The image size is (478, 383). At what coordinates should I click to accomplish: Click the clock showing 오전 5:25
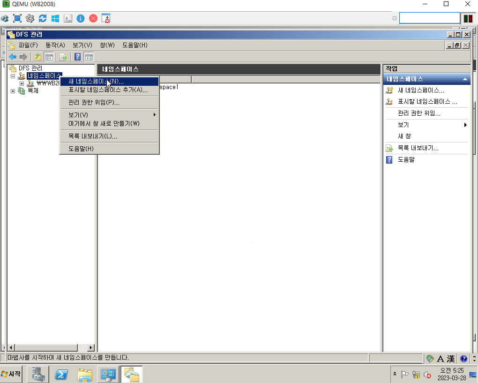point(452,371)
